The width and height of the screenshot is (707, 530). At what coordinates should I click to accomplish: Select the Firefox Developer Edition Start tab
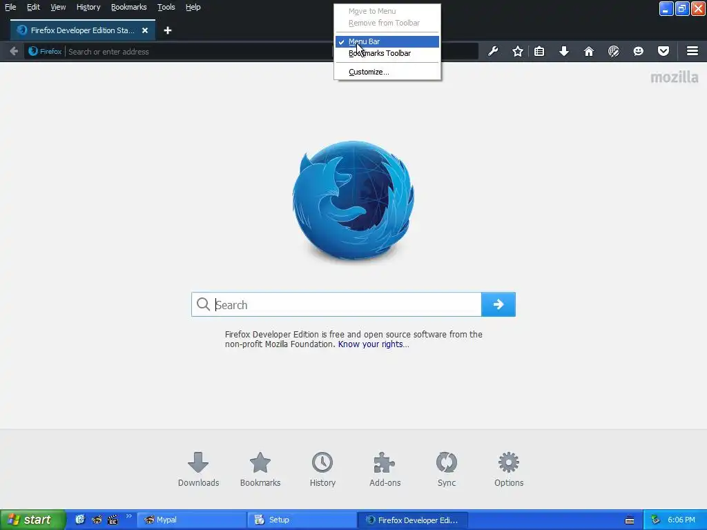[83, 30]
